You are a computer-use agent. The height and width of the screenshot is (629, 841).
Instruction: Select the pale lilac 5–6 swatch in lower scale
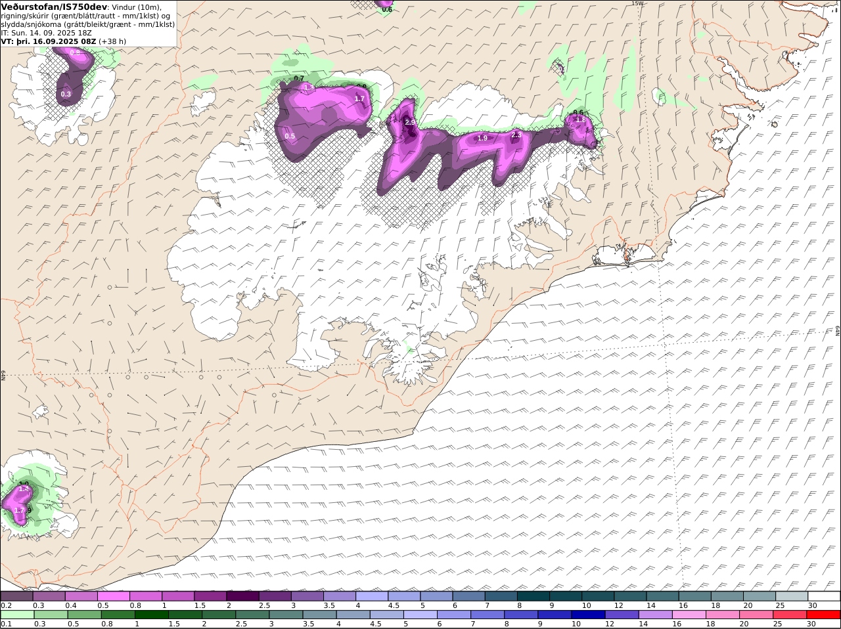point(420,615)
